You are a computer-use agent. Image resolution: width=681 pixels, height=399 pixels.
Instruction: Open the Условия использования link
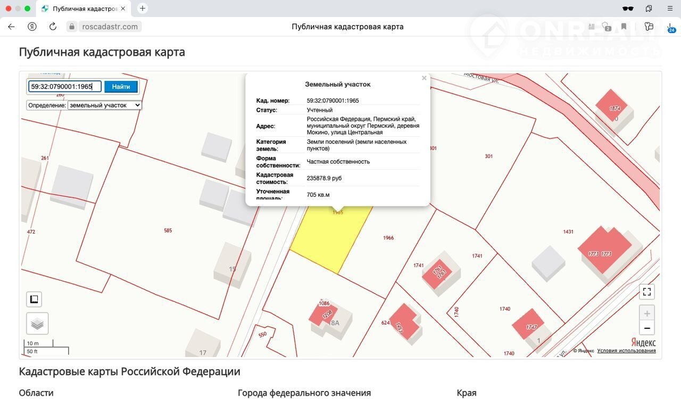point(626,351)
